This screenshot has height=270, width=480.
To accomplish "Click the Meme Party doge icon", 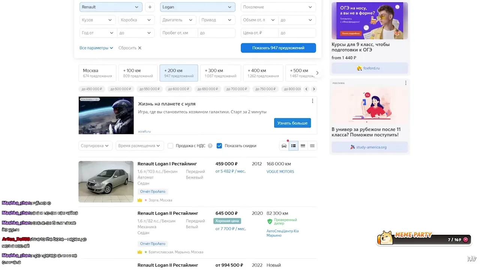I will [x=385, y=238].
